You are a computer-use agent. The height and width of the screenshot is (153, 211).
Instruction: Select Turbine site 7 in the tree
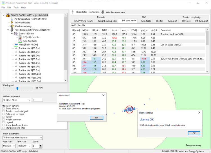coord(29,63)
